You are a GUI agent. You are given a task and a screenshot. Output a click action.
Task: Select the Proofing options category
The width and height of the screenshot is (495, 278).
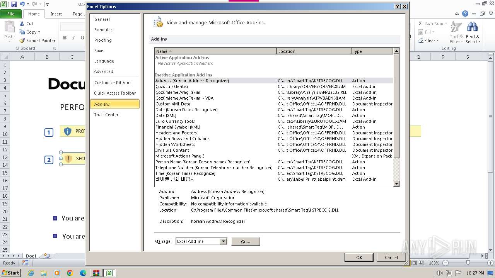[114, 40]
